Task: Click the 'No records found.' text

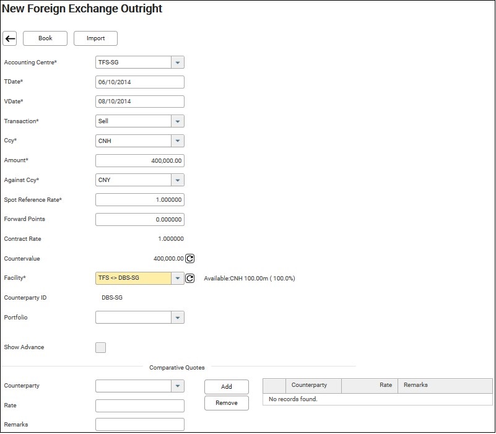Action: point(293,399)
